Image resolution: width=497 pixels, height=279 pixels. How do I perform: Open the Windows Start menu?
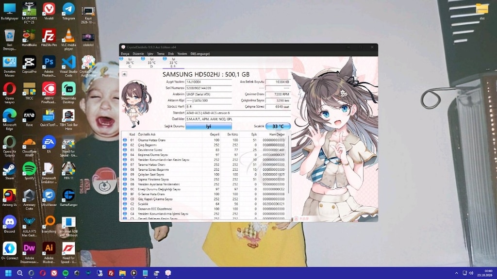9,273
